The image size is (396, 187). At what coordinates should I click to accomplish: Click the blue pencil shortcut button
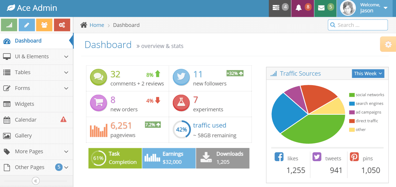[x=27, y=25]
